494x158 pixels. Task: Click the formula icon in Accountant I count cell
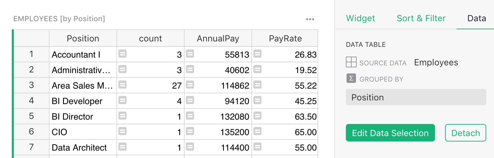click(122, 54)
